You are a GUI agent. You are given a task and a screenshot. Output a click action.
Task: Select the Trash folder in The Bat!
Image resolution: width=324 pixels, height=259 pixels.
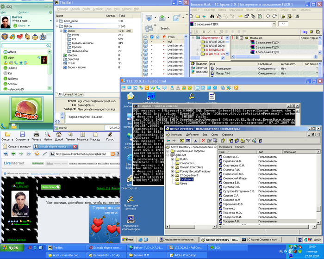(71, 63)
